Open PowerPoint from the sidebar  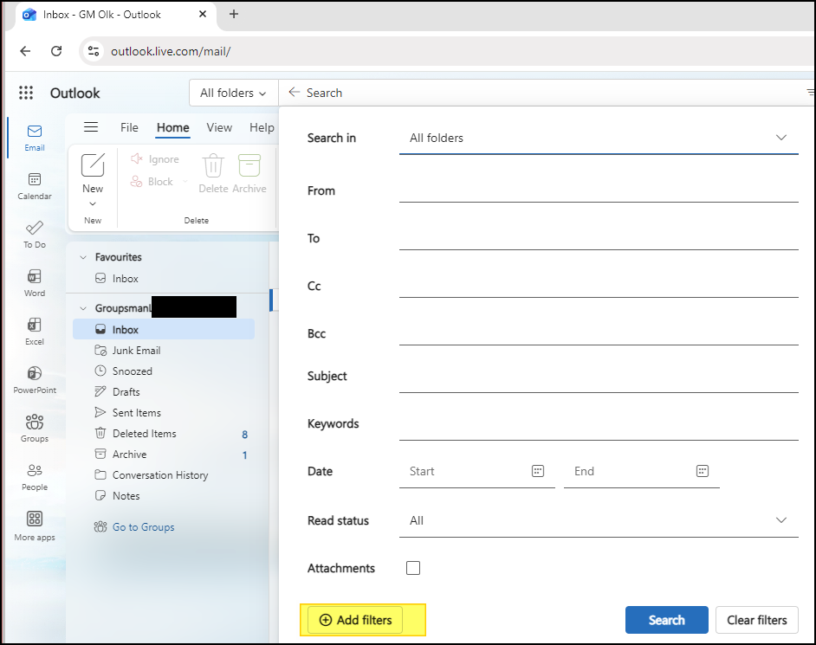tap(35, 380)
